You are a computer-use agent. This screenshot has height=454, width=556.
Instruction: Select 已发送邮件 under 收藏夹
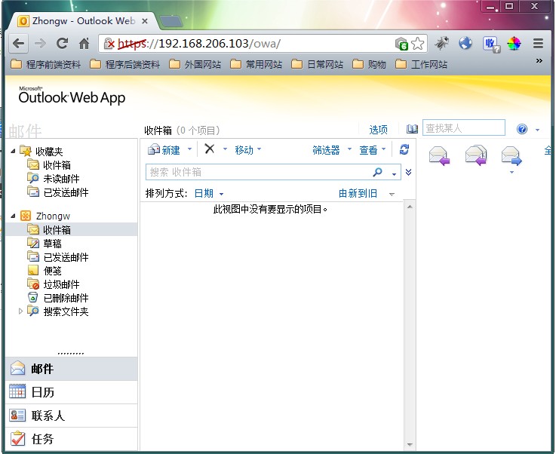(x=58, y=192)
